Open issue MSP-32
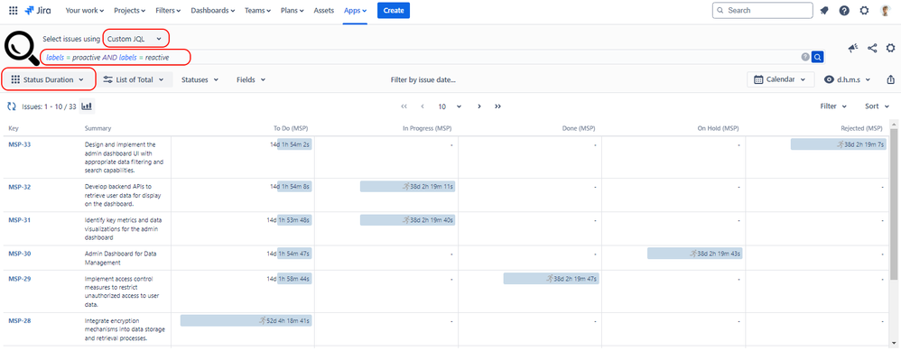Image resolution: width=901 pixels, height=351 pixels. pyautogui.click(x=20, y=187)
